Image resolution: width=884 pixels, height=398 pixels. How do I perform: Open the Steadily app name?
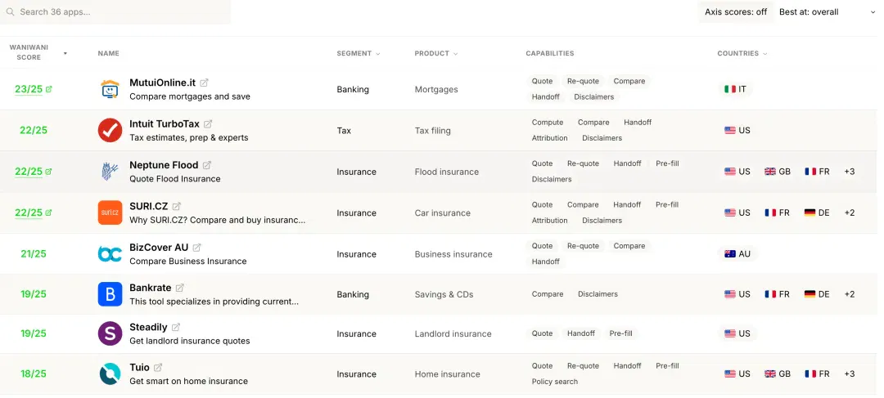[148, 327]
